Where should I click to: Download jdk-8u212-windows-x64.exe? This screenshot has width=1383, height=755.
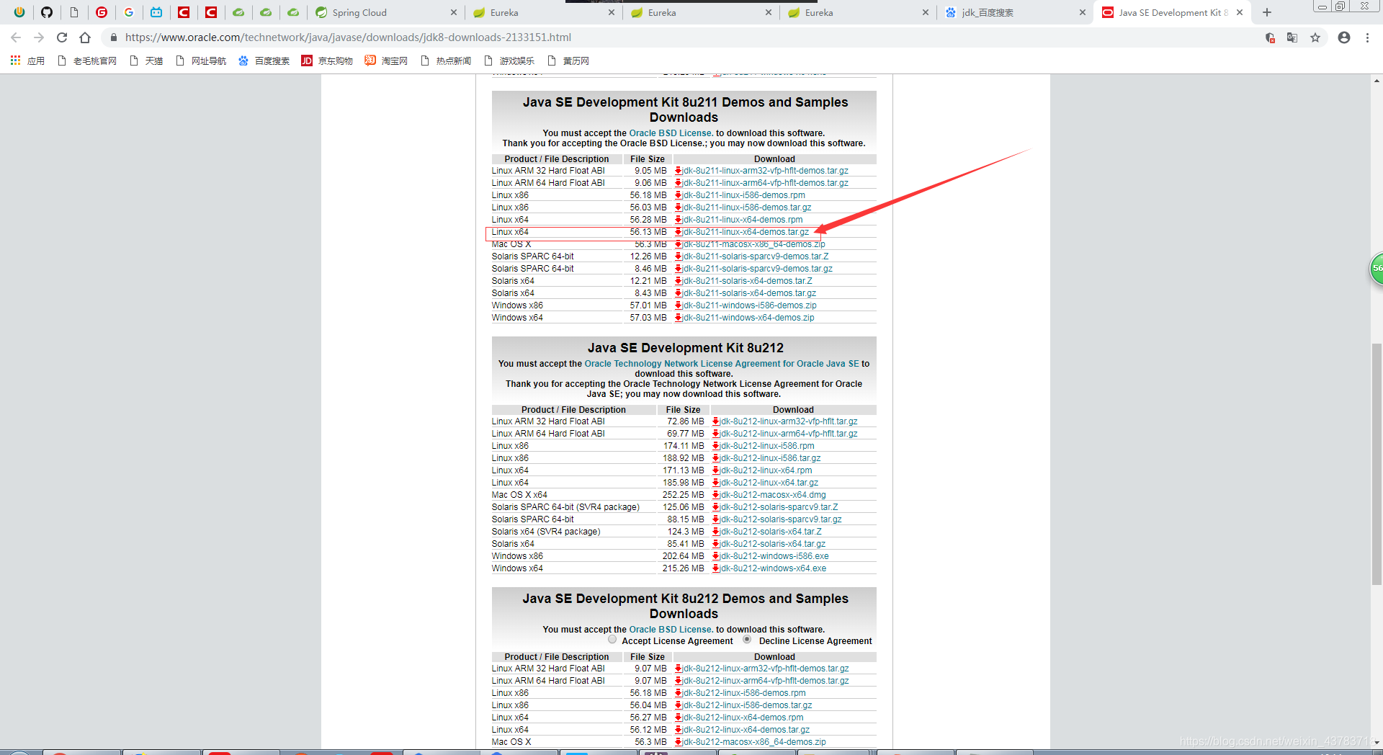point(773,568)
